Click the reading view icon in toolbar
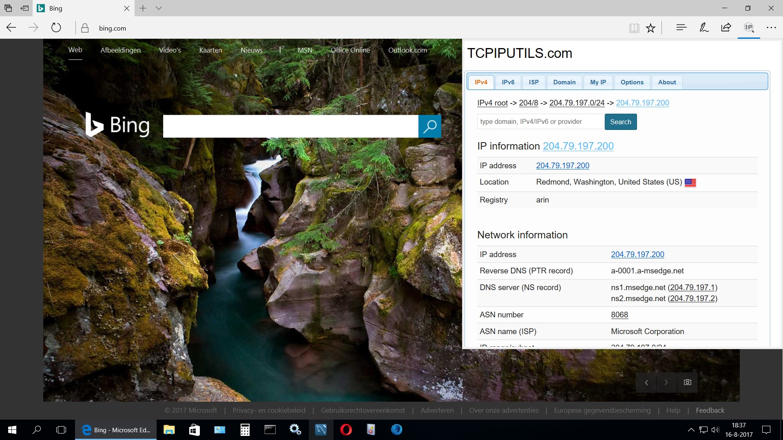The image size is (783, 440). coord(633,28)
